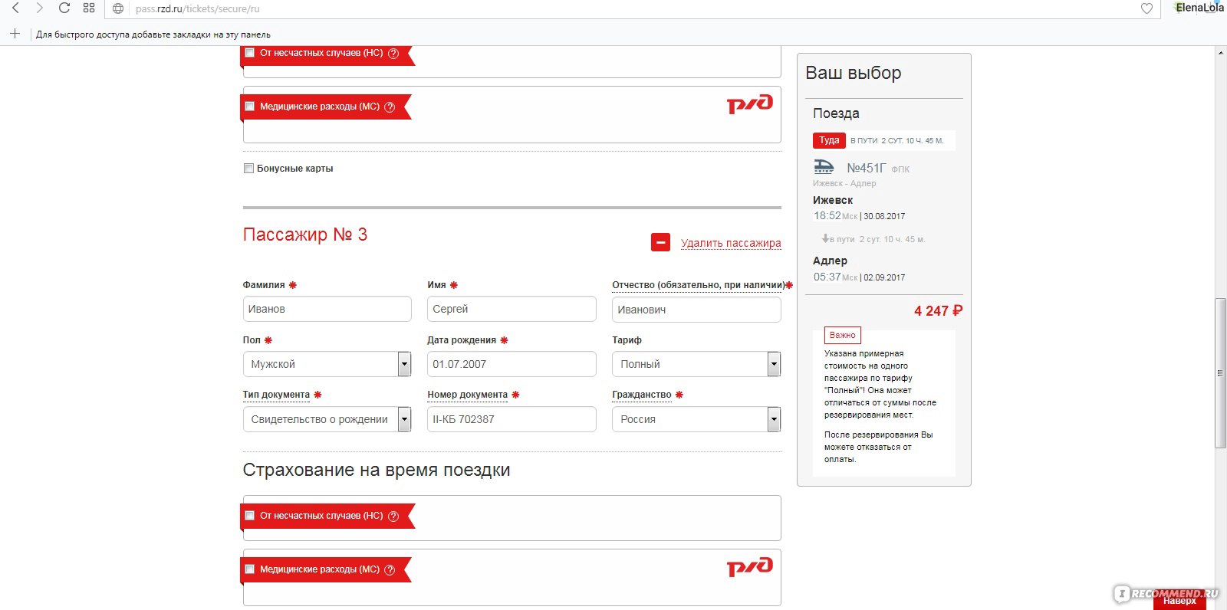Enable passenger 3 medical expenses checkbox

[249, 569]
